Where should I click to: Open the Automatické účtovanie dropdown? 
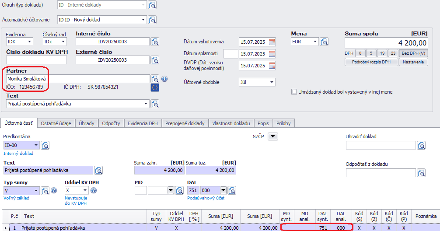[x=143, y=20]
